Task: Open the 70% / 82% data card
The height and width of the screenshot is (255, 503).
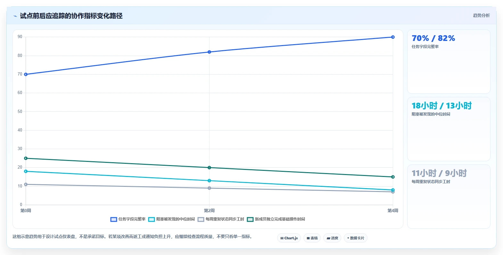Action: [x=449, y=62]
